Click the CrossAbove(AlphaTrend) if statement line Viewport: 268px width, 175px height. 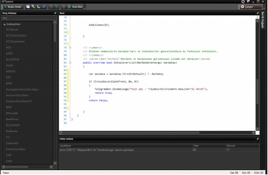point(113,82)
